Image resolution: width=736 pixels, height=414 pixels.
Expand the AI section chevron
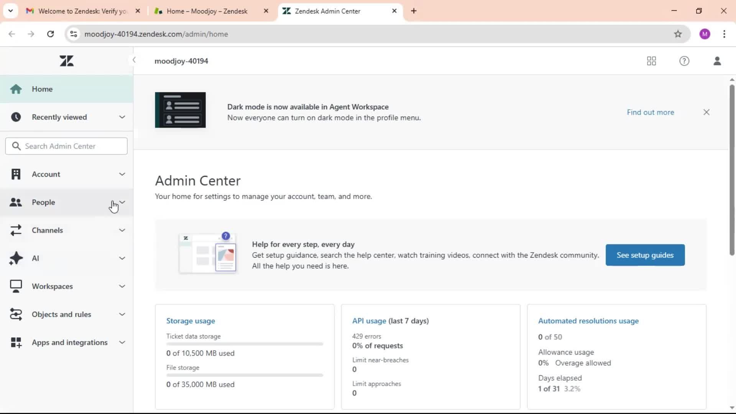point(122,258)
